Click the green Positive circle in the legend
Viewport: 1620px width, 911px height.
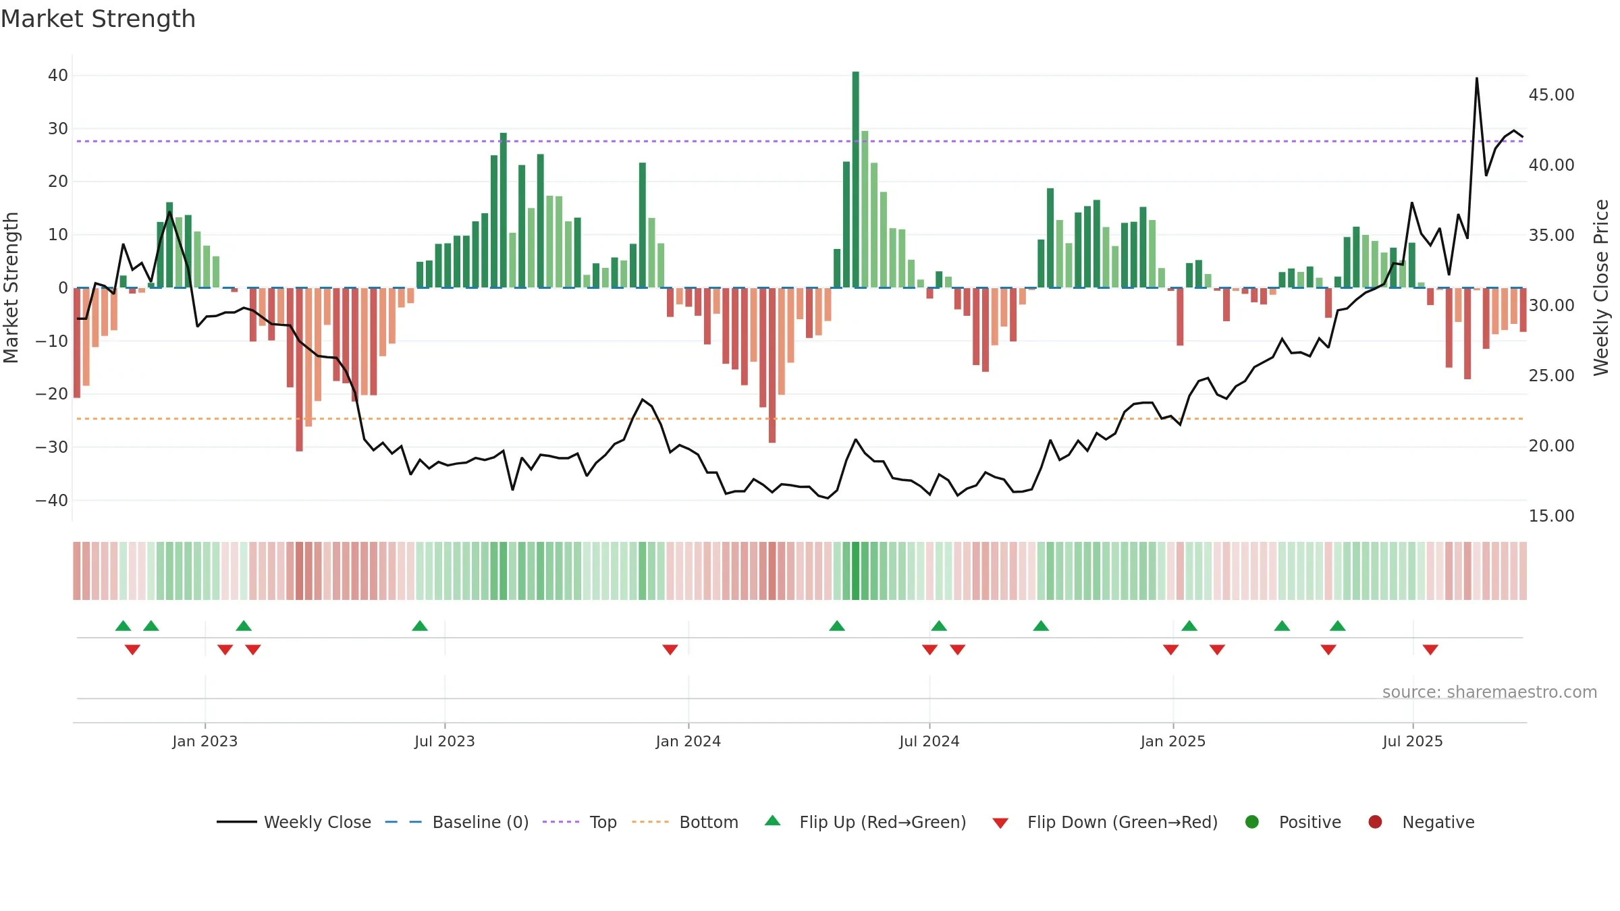click(1252, 822)
